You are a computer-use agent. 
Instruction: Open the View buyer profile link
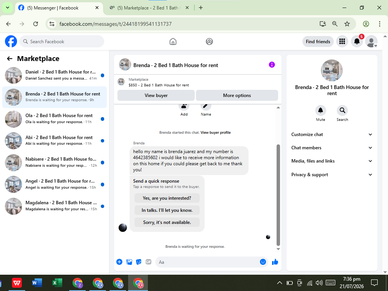[216, 132]
